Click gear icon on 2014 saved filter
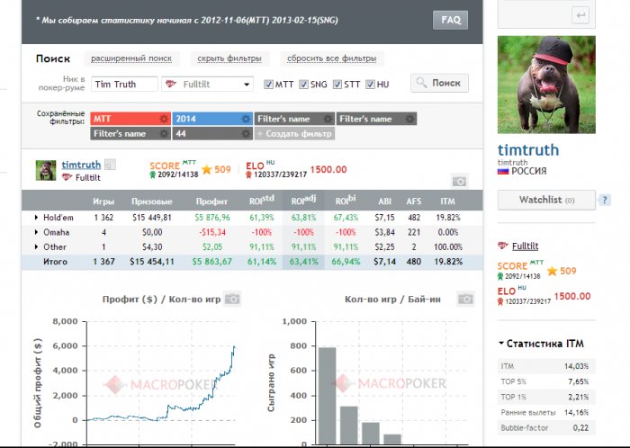The height and width of the screenshot is (448, 630). [x=246, y=119]
